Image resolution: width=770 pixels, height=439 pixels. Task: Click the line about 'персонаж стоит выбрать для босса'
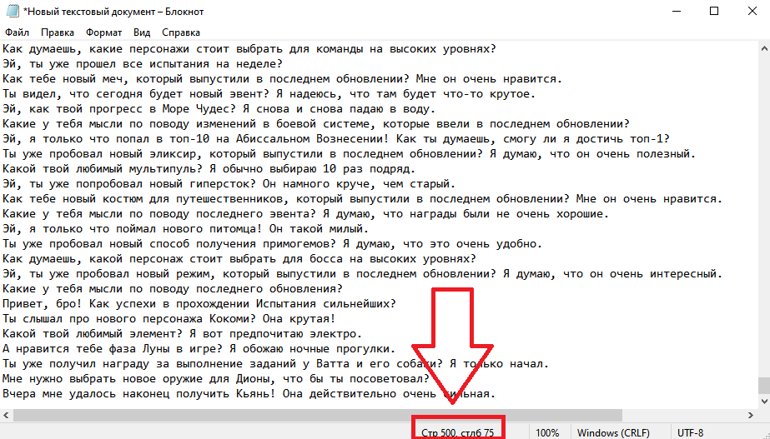239,258
